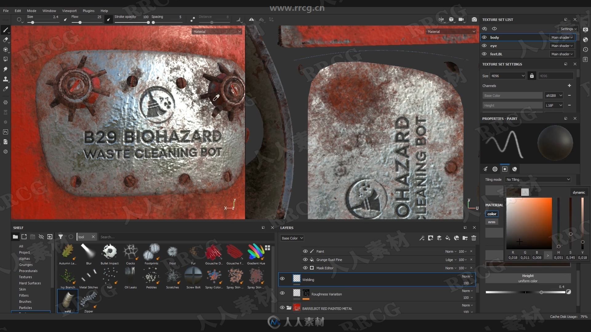Toggle visibility of the Paint effect

pyautogui.click(x=305, y=251)
